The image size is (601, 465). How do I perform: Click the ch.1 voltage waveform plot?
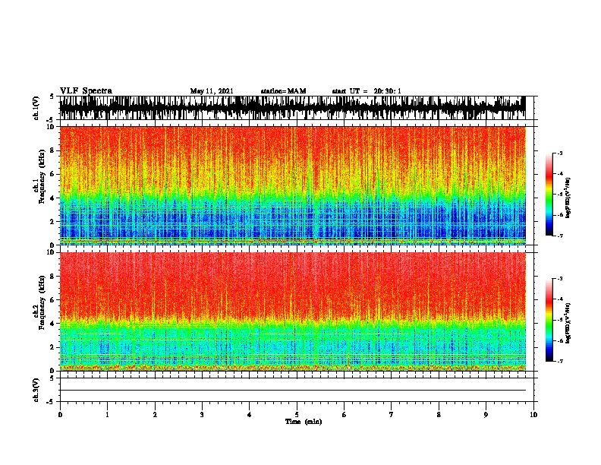click(x=293, y=108)
